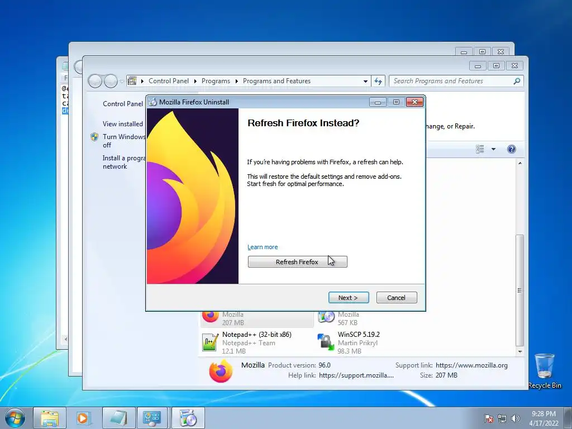Viewport: 572px width, 429px height.
Task: Select the Recycle Bin desktop icon
Action: 545,371
